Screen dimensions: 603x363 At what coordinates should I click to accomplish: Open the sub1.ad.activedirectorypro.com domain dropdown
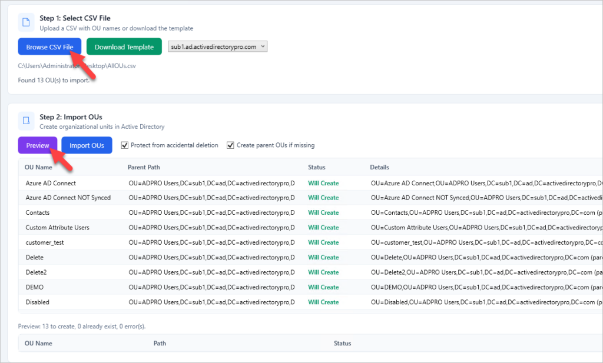(218, 46)
